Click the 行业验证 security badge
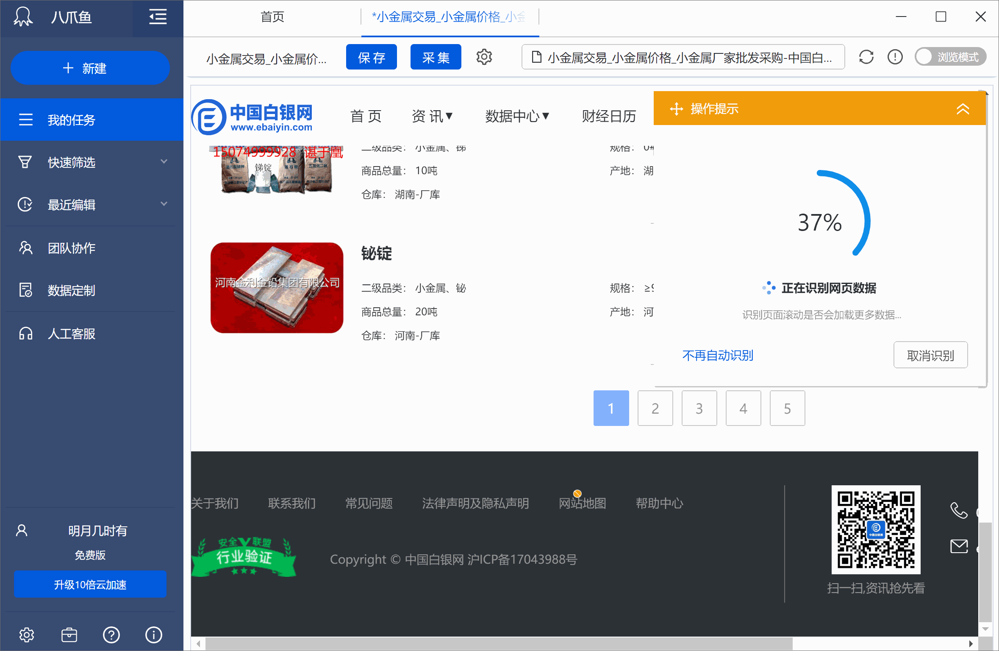 point(244,556)
